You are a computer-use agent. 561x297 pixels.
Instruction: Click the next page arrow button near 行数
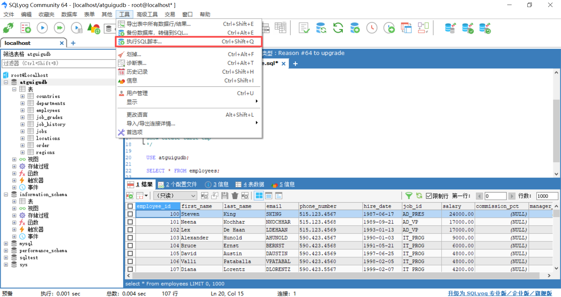point(512,196)
